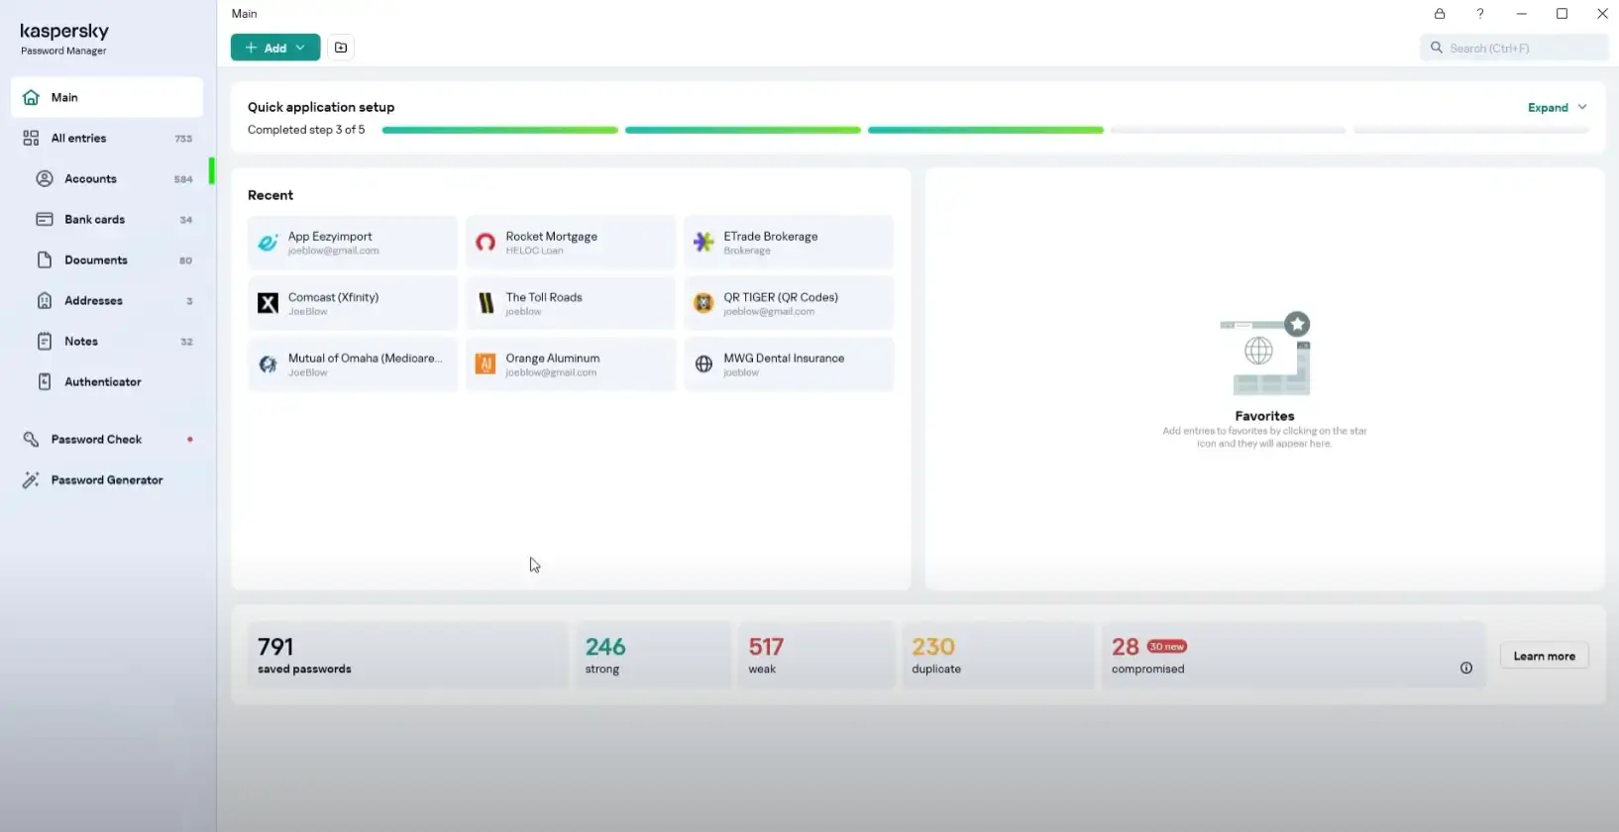Click the fourth setup progress bar segment
Viewport: 1619px width, 832px height.
1227,131
